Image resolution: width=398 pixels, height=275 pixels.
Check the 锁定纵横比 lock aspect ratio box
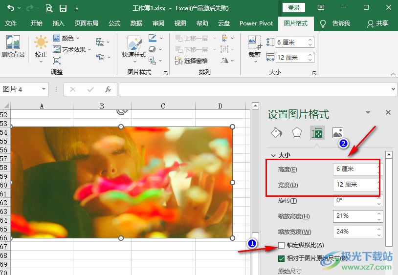pyautogui.click(x=281, y=245)
